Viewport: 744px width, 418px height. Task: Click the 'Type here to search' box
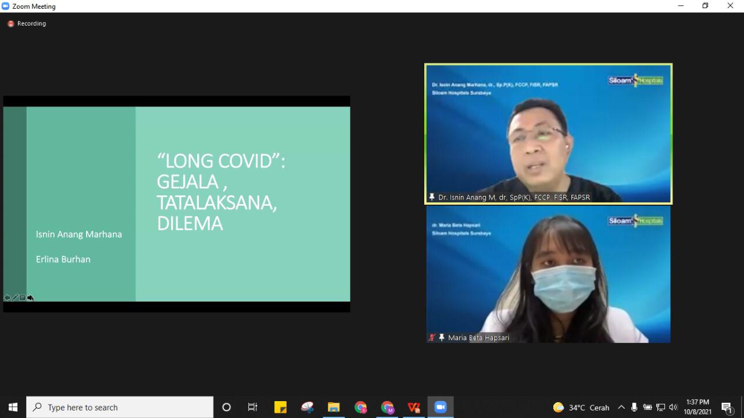[x=120, y=407]
